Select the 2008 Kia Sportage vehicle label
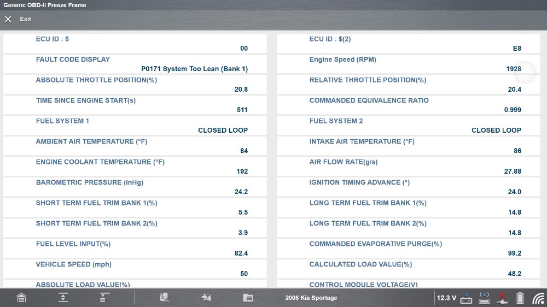This screenshot has width=547, height=307. (x=311, y=298)
